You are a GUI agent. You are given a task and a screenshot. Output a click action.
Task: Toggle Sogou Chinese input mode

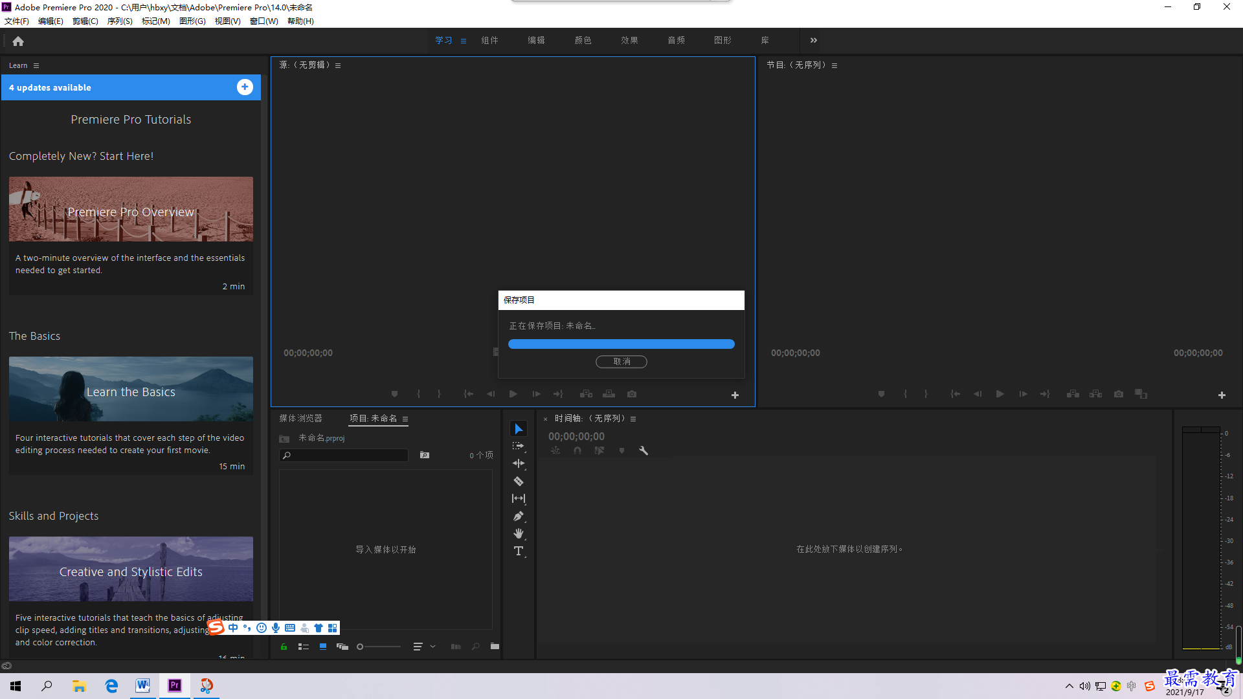(233, 628)
